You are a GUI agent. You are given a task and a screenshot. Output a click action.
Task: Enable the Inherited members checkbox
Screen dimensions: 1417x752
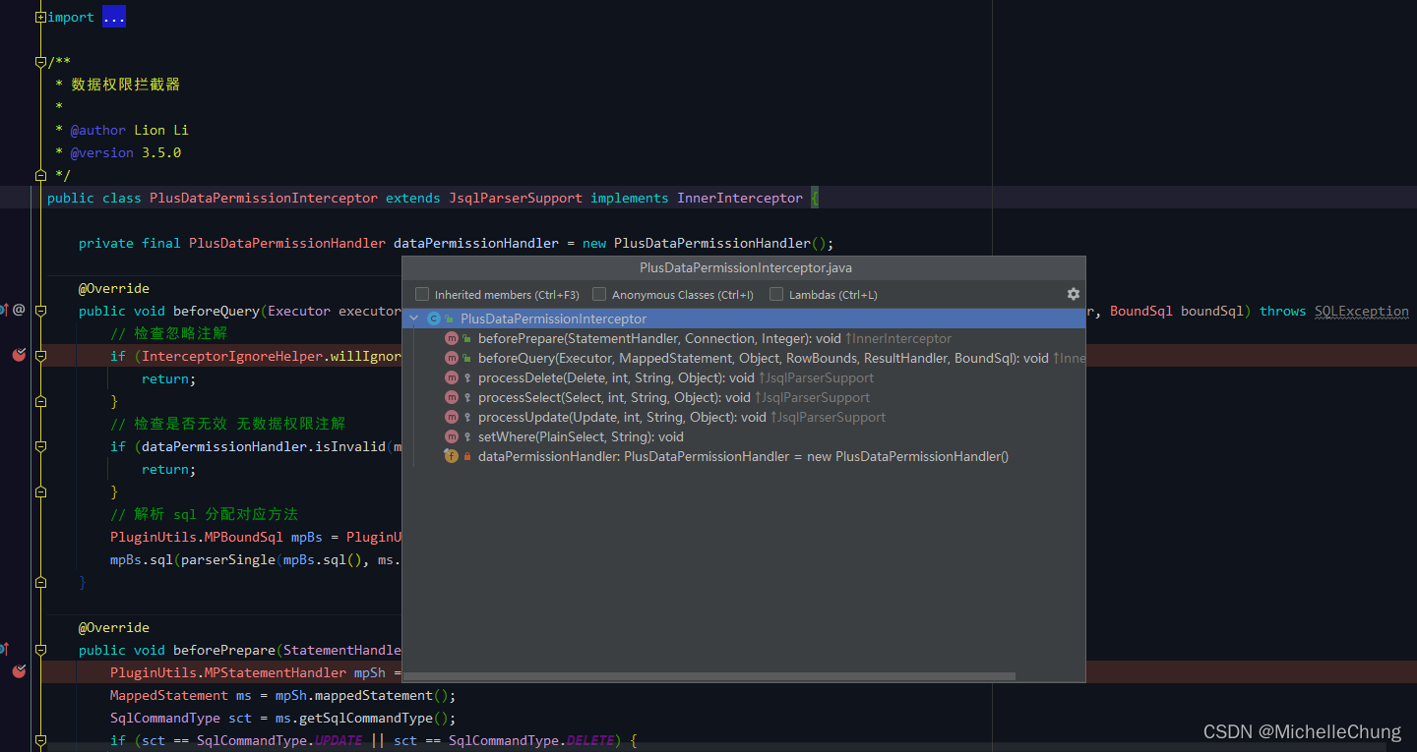pos(422,294)
